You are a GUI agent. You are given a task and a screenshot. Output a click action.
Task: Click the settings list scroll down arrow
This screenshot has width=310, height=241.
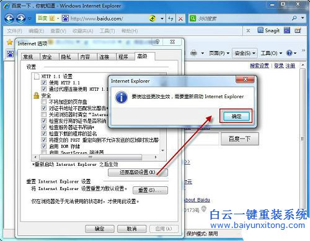[163, 150]
